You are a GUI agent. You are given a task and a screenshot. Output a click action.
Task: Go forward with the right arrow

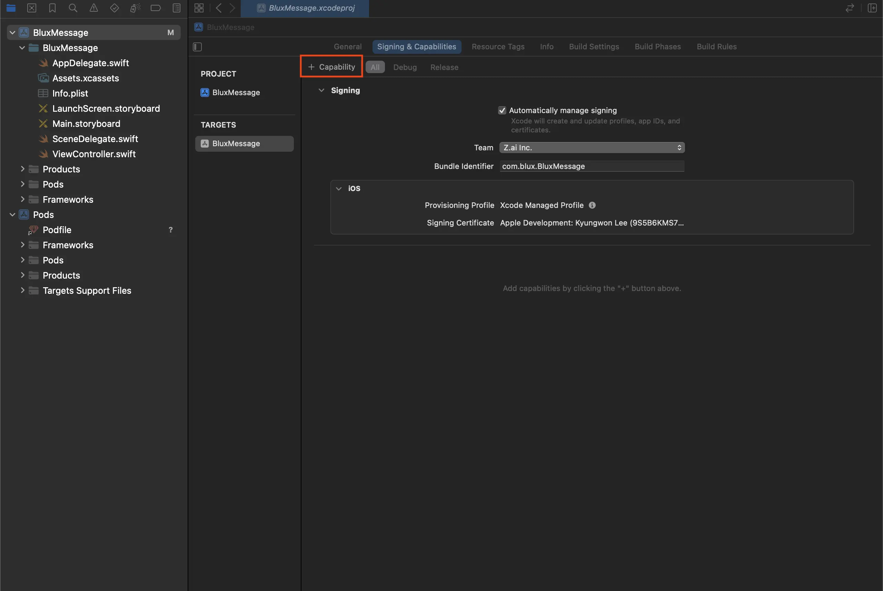tap(232, 8)
